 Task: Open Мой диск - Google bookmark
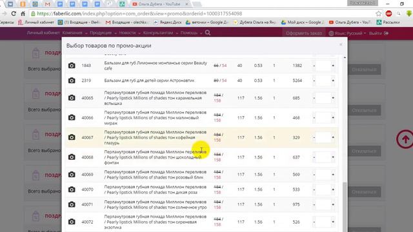(303, 23)
